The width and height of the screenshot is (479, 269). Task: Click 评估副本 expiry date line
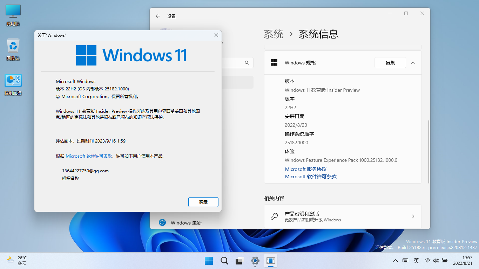90,141
